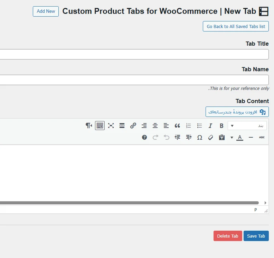Insert a numbered list
This screenshot has width=274, height=258.
click(x=188, y=126)
